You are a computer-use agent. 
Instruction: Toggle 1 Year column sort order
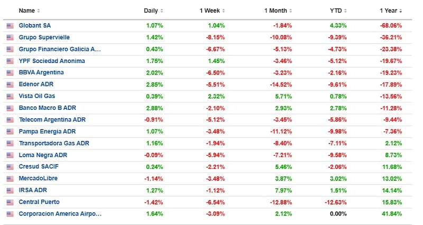[x=390, y=11]
